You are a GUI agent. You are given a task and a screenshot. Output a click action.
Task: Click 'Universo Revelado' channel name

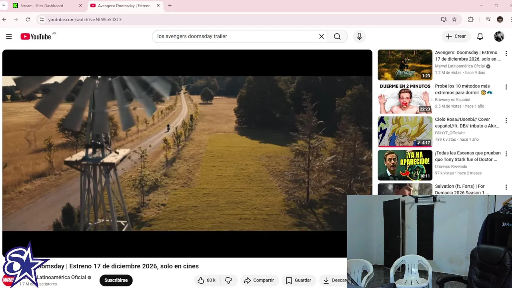pos(451,166)
